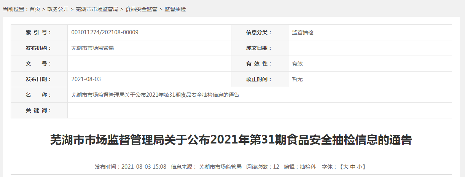Click index number 003011274/202108-00009
Viewport: 465px width, 177px height.
(x=105, y=32)
